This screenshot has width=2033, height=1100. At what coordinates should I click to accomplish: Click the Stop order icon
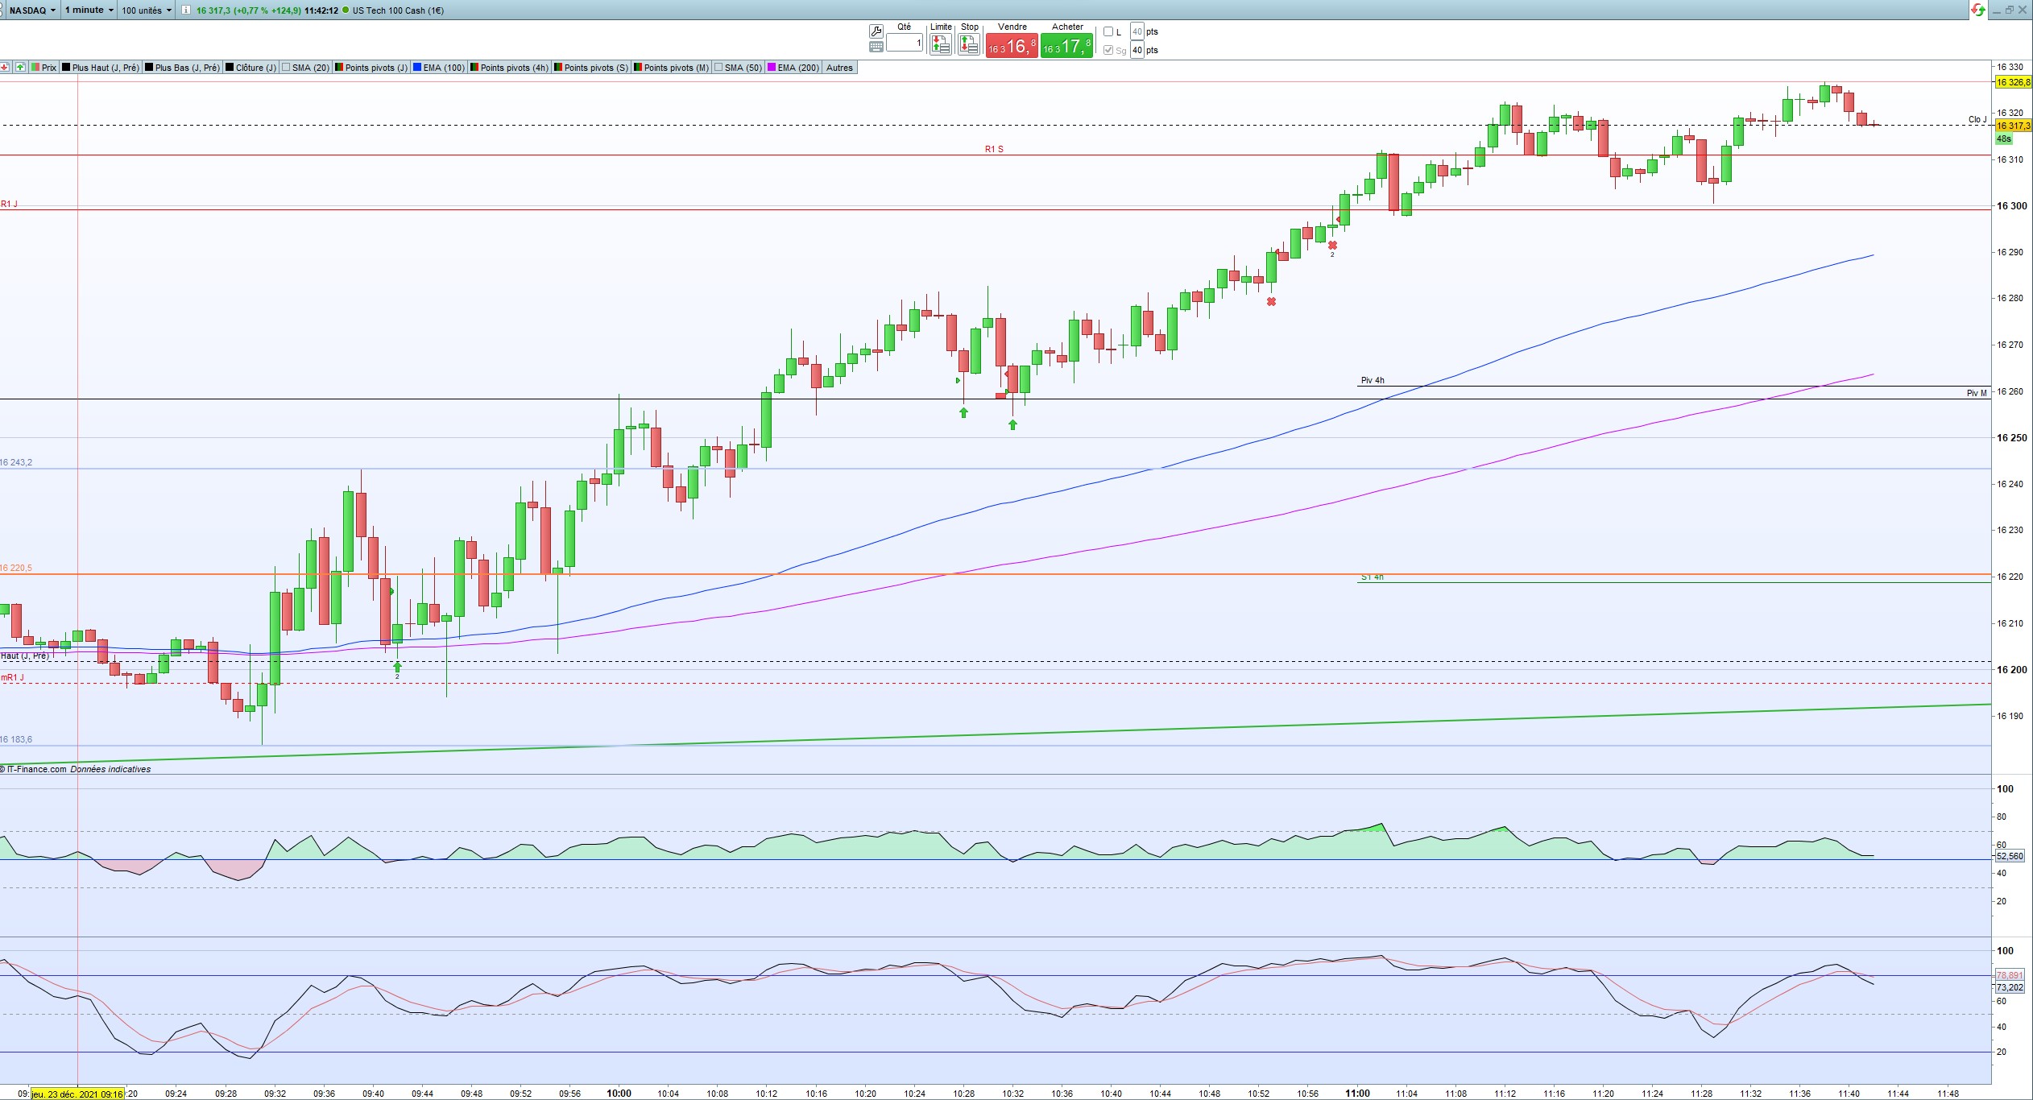pos(969,43)
